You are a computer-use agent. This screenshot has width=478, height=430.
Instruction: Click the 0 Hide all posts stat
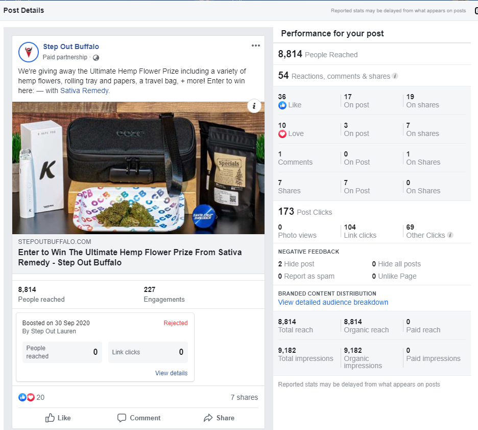396,264
